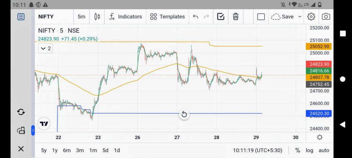
Task: Tap the Snapchat notification icon in status bar
Action: click(x=31, y=4)
